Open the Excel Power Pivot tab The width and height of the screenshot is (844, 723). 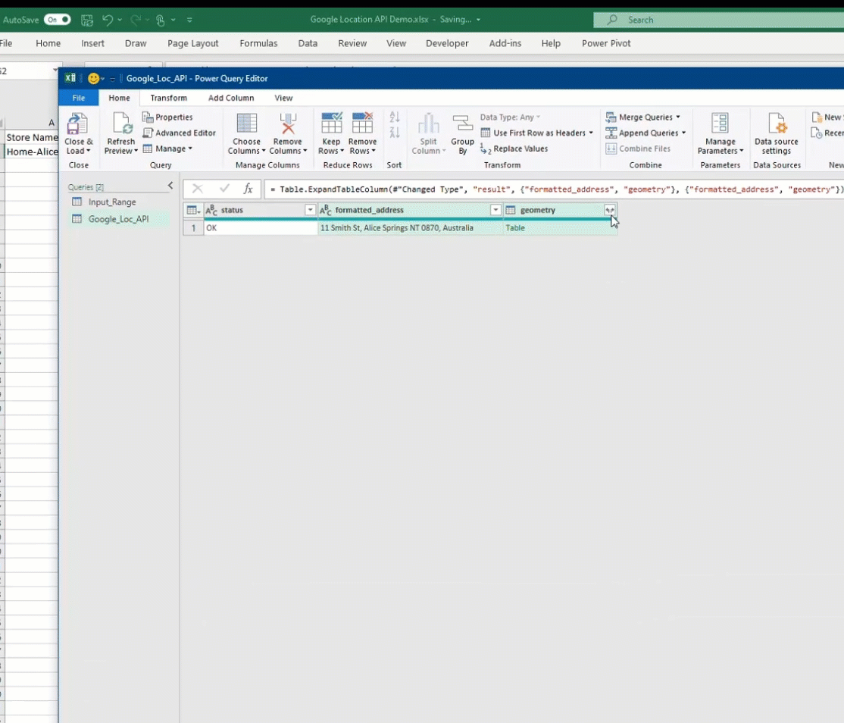606,43
